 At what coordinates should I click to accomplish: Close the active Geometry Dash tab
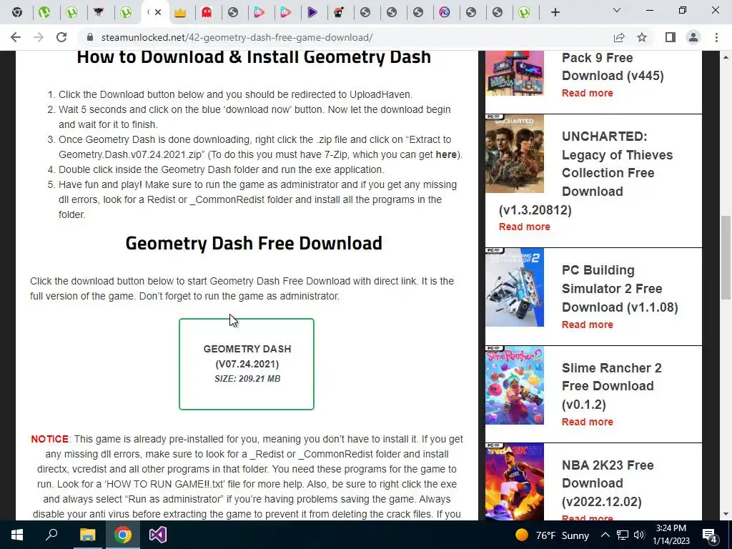pyautogui.click(x=158, y=12)
